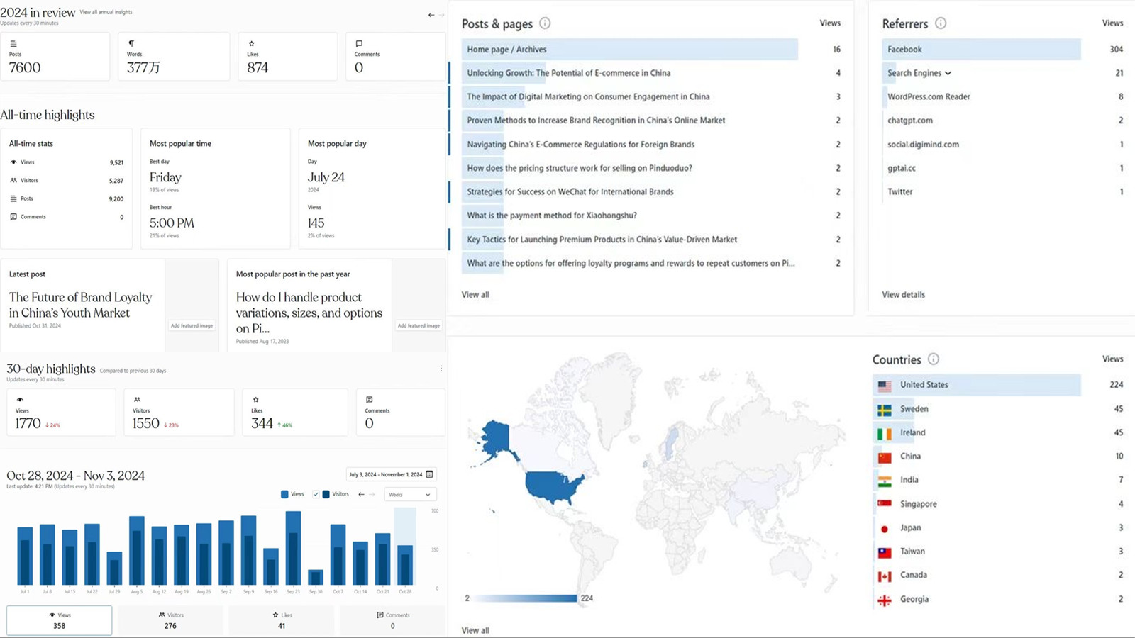Click View all under Posts & pages

[x=475, y=295]
